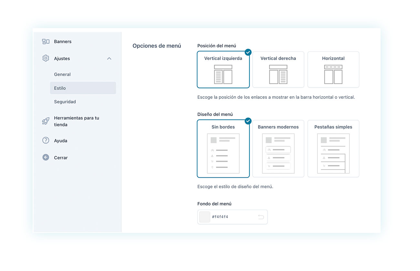
Task: Click the Diseño del menú label
Action: (215, 114)
